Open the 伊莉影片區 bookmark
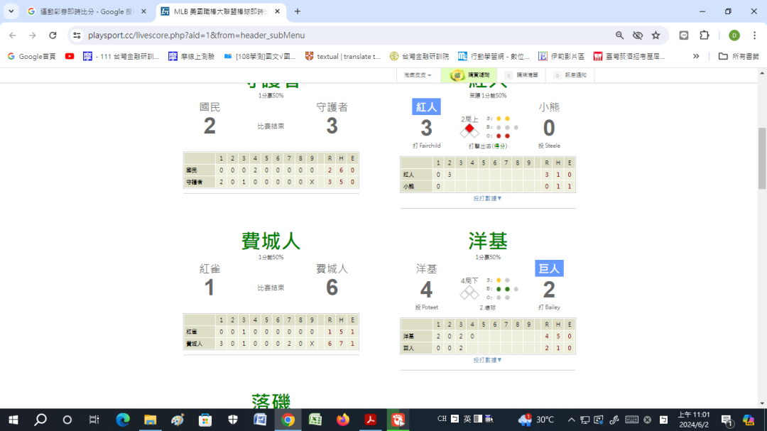 (562, 56)
